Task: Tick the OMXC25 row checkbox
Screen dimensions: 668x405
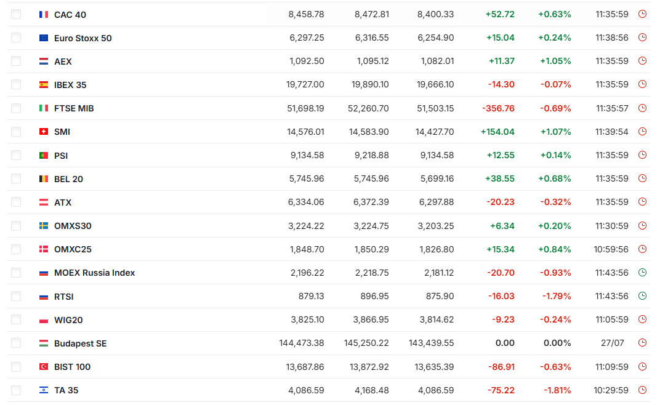Action: click(x=16, y=249)
